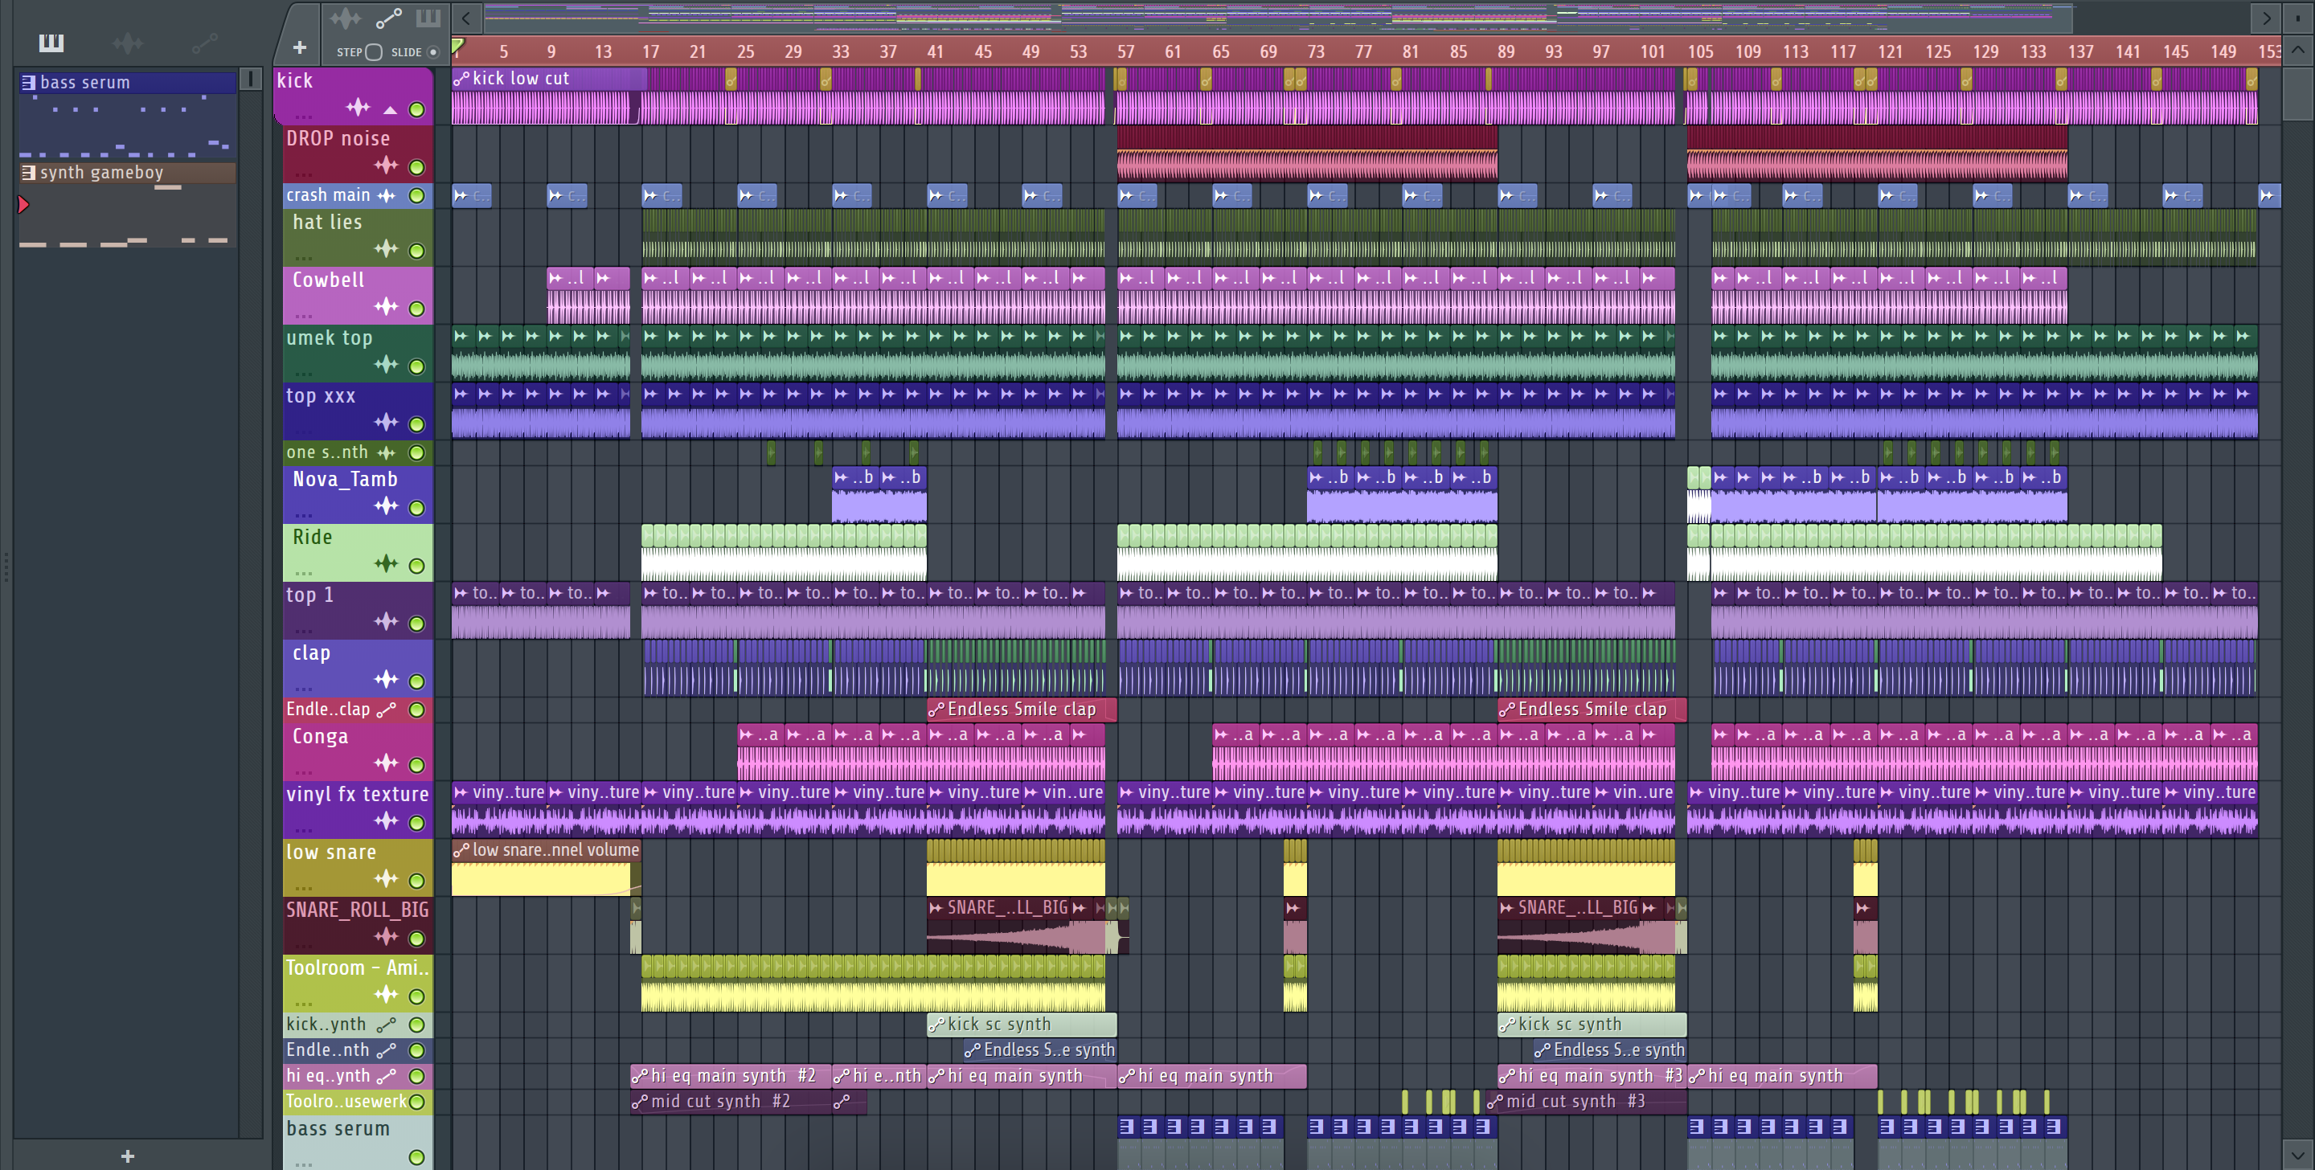Mute the Ride track
The image size is (2315, 1170).
[416, 565]
